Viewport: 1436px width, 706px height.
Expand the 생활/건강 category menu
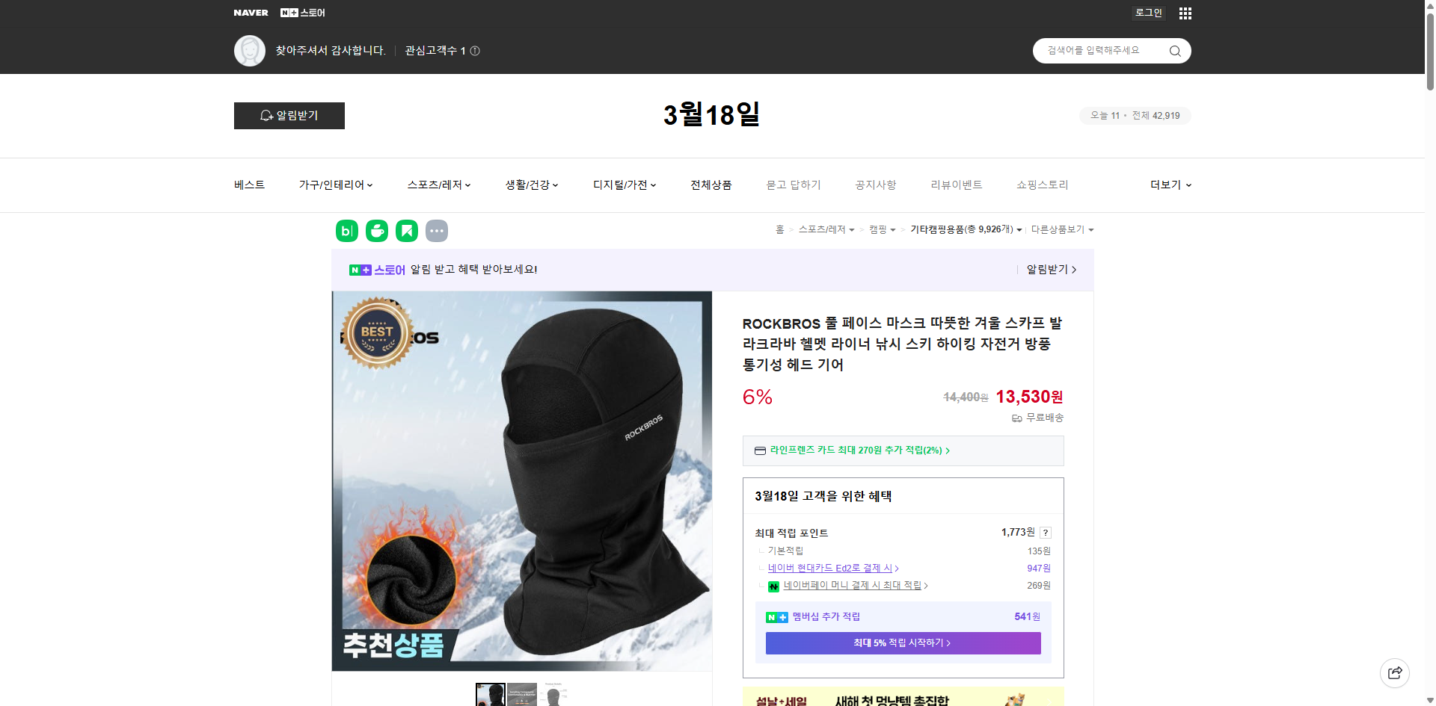coord(530,185)
